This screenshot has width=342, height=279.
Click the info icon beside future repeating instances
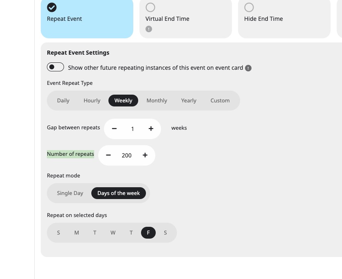point(248,68)
